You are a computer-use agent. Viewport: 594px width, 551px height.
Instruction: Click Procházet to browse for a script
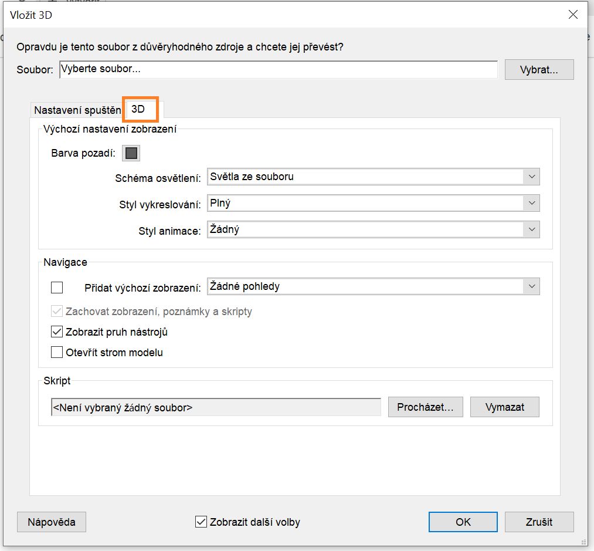tap(425, 406)
